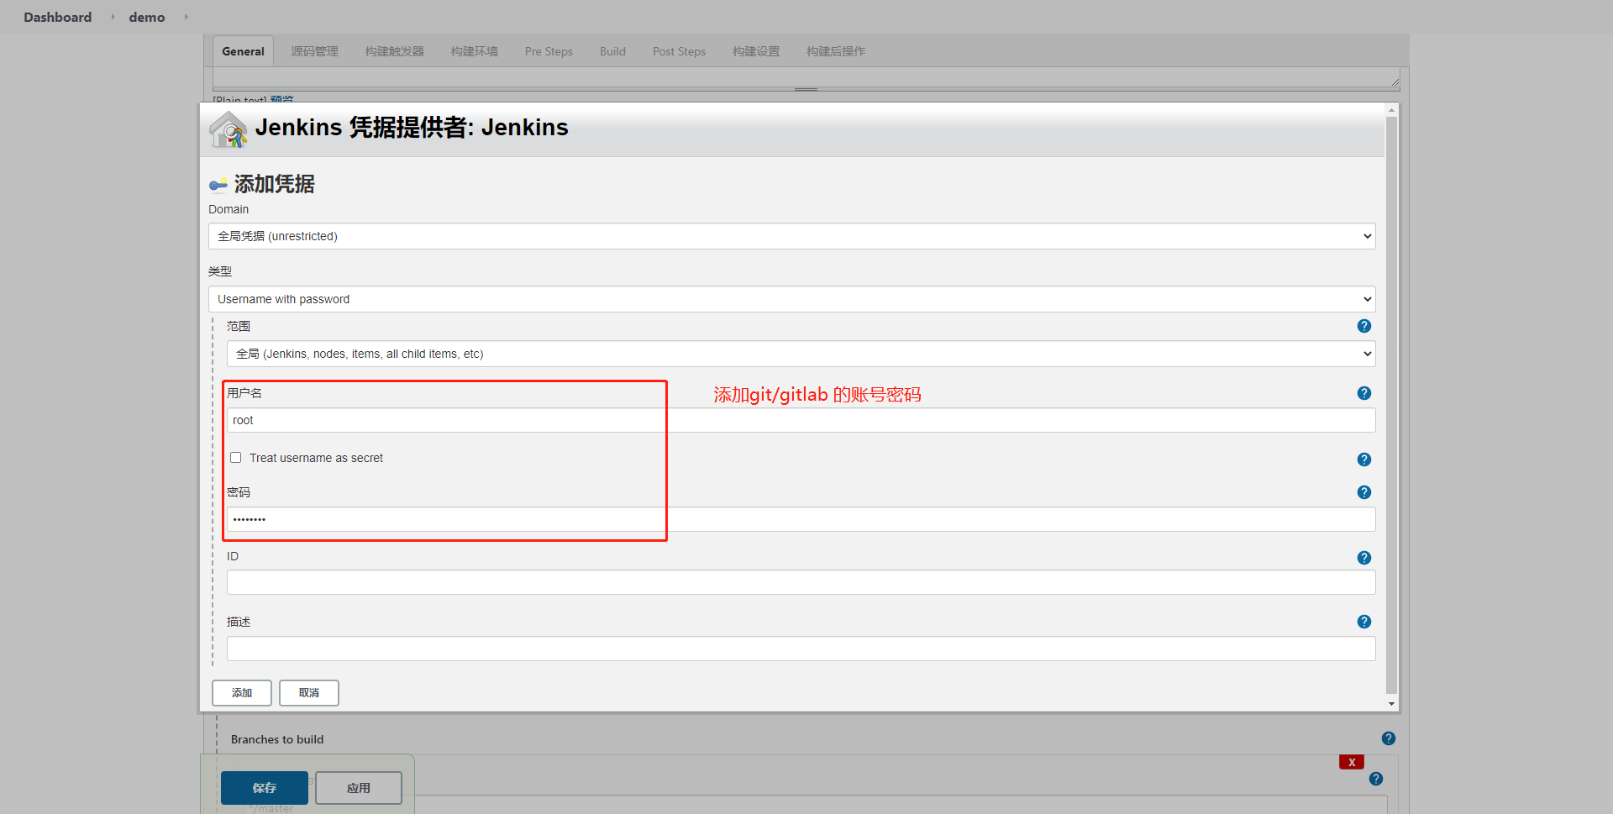1613x814 pixels.
Task: Click the 添加 button to add credentials
Action: coord(242,693)
